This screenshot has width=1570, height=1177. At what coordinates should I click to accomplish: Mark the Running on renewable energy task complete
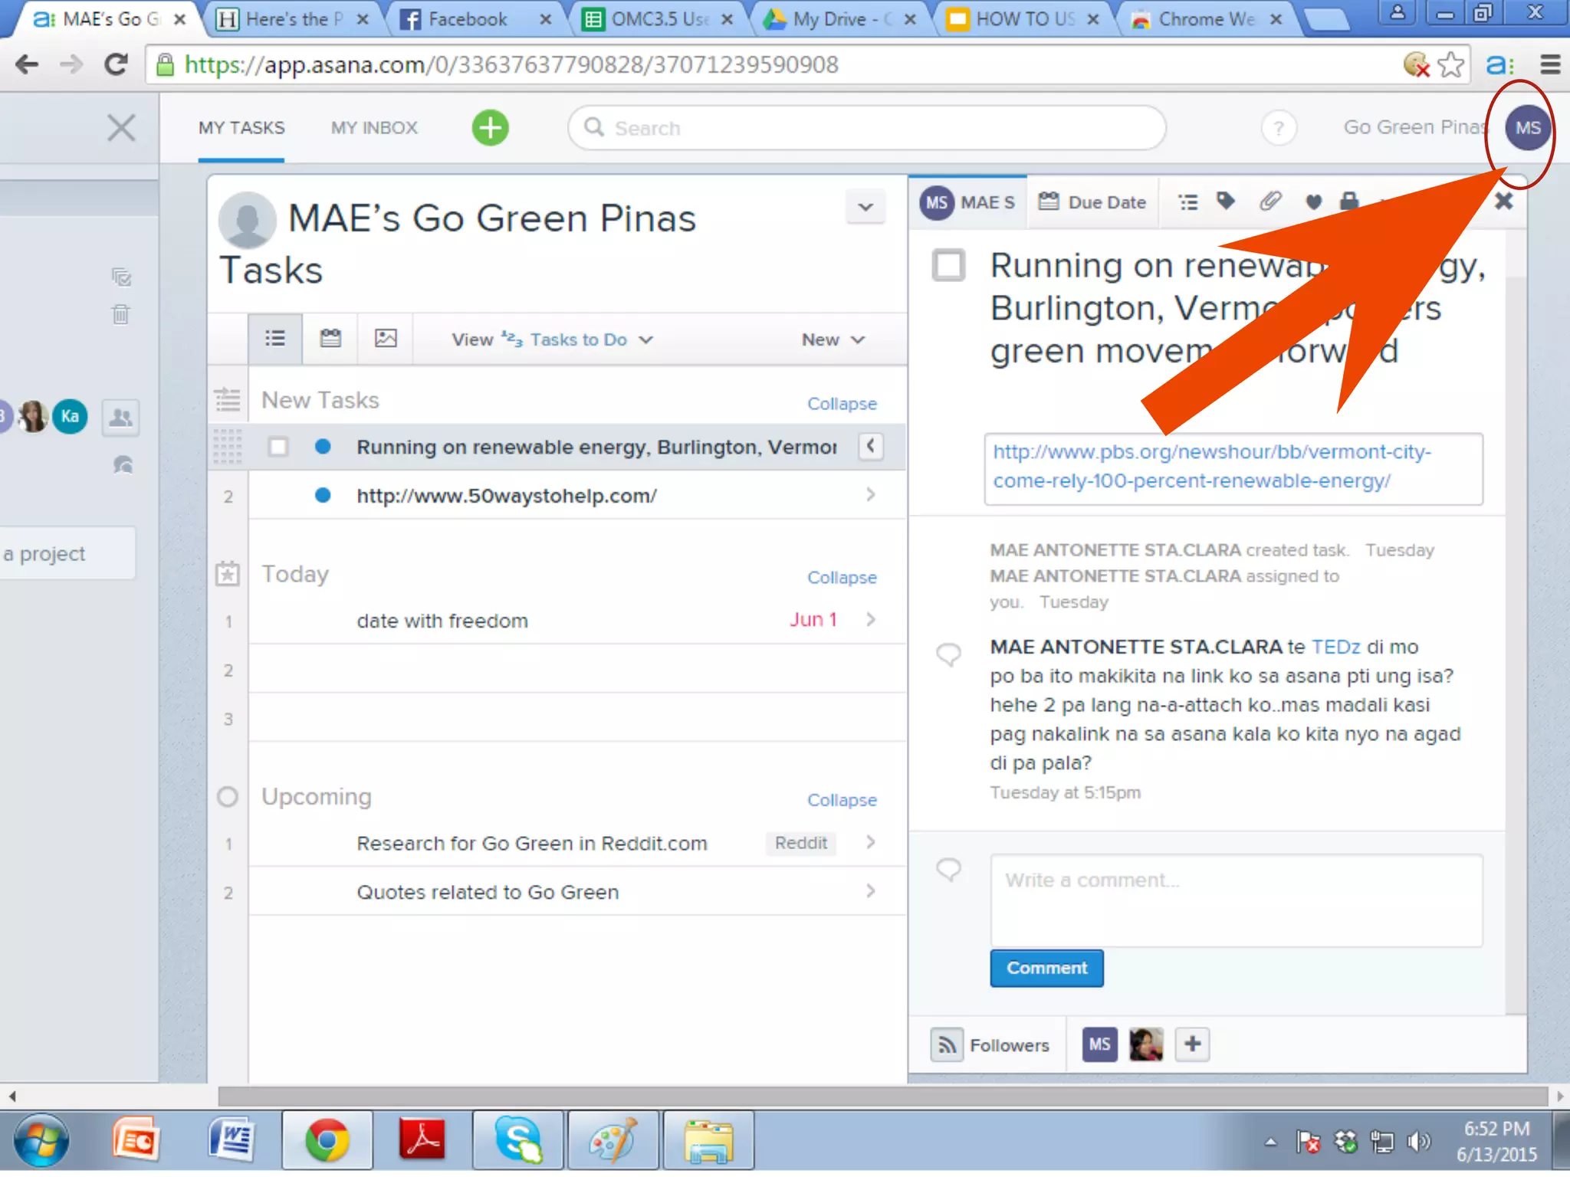(948, 266)
